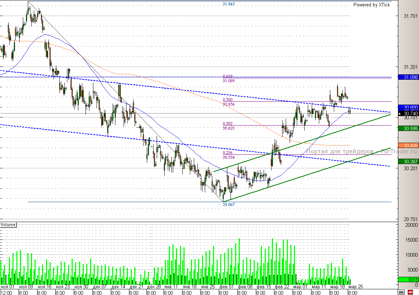The height and width of the screenshot is (295, 419).
Task: Click the 31.701 price axis label
Action: 410,16
